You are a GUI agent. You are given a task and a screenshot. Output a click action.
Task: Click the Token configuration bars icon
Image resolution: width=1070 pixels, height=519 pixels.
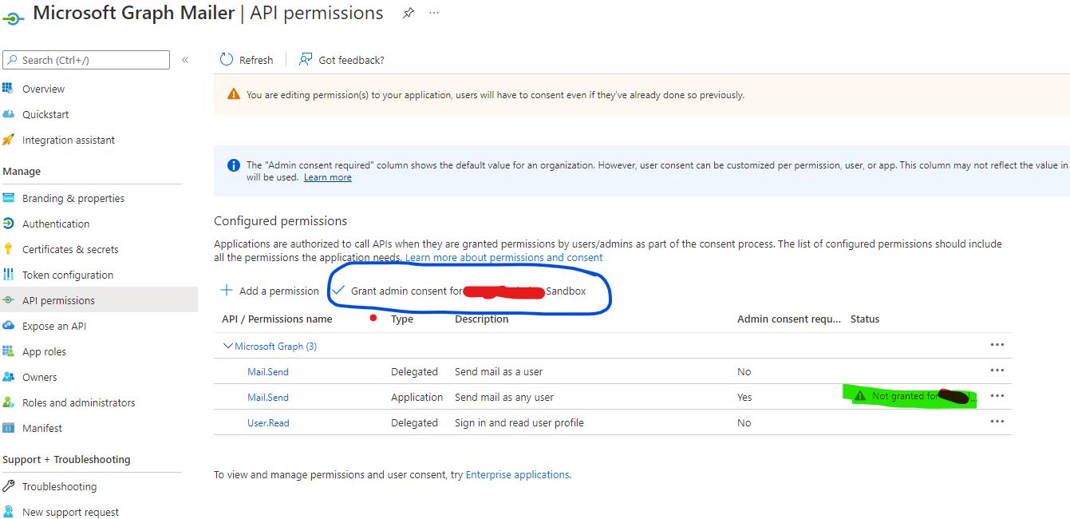[x=8, y=275]
